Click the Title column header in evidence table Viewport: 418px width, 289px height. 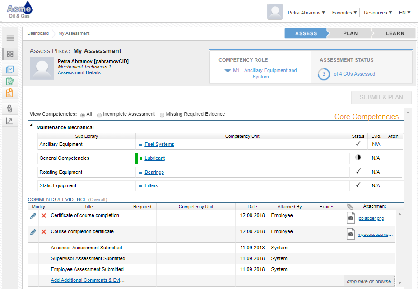(x=88, y=207)
